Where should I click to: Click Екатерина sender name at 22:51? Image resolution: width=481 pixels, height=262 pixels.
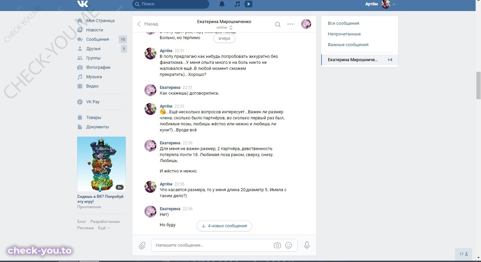pyautogui.click(x=170, y=88)
